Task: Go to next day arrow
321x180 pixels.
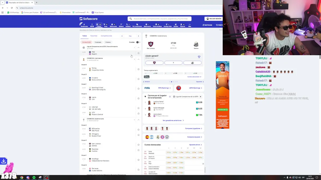Action: pyautogui.click(x=138, y=36)
